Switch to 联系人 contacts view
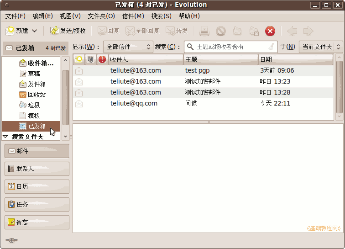Screen dimensions: 345x249 tap(37, 169)
